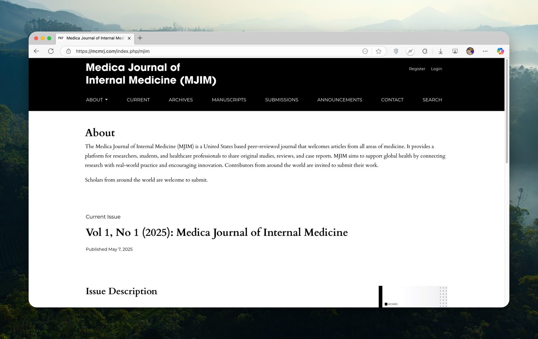The width and height of the screenshot is (538, 339).
Task: Click the user profile avatar
Action: (x=470, y=51)
